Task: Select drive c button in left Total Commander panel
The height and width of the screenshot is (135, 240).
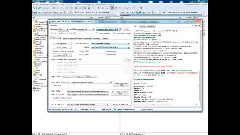Action: pos(35,12)
